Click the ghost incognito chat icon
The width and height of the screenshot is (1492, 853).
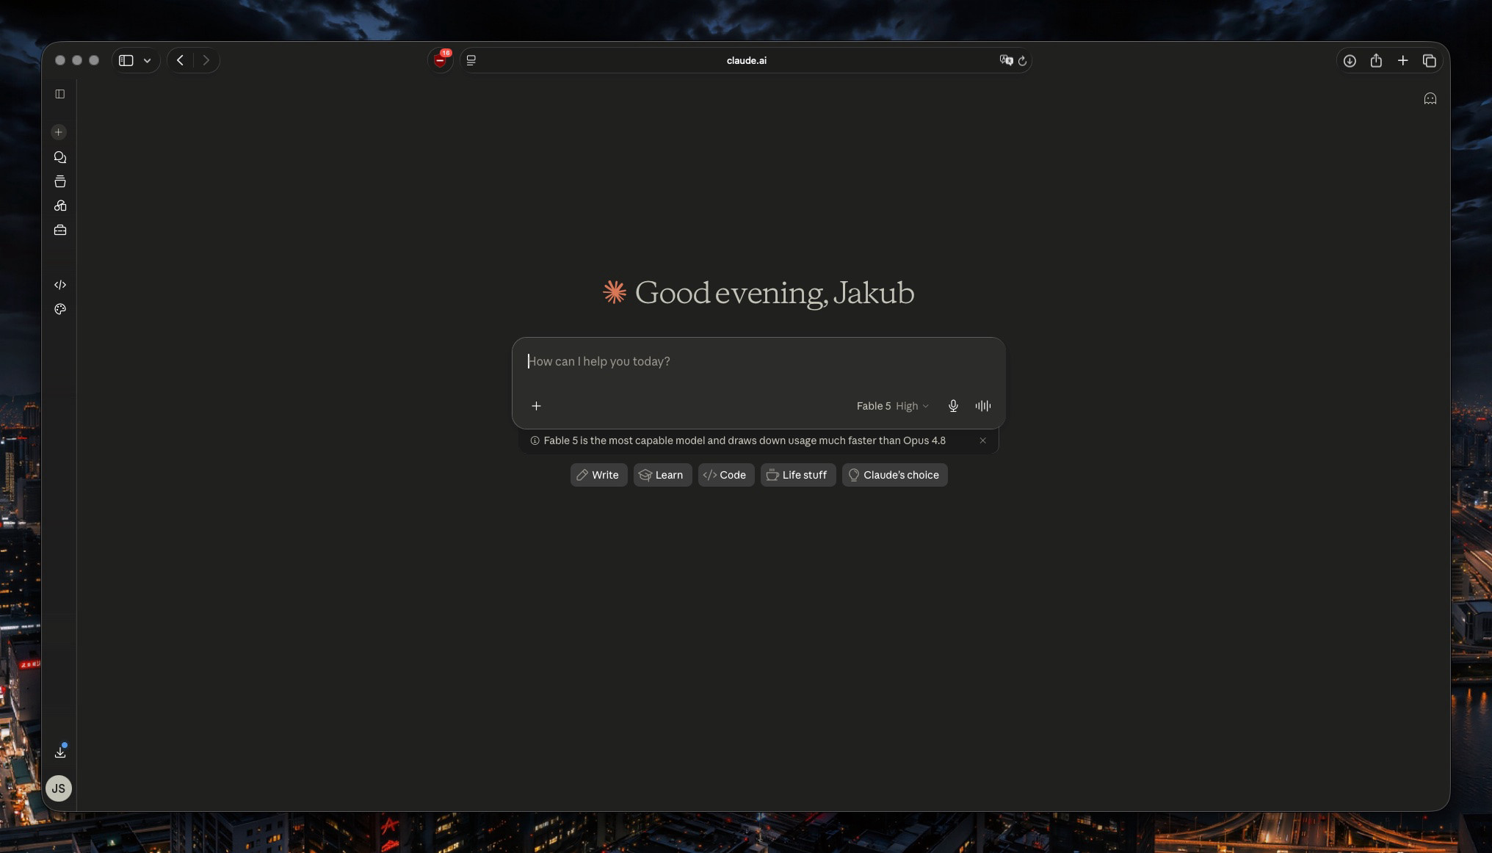click(1430, 98)
